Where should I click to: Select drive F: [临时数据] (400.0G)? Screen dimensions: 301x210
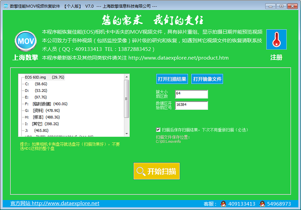[x=46, y=104]
